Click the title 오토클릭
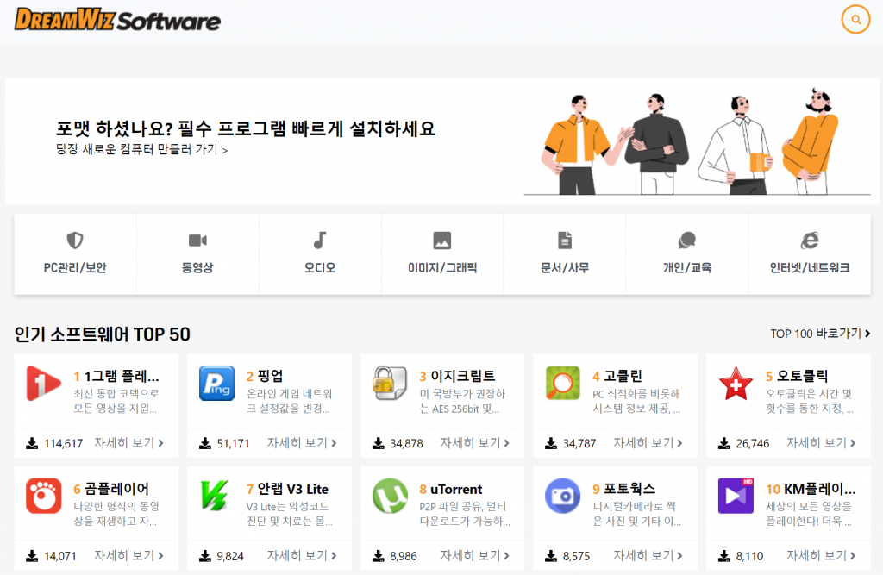The width and height of the screenshot is (883, 575). [x=803, y=376]
